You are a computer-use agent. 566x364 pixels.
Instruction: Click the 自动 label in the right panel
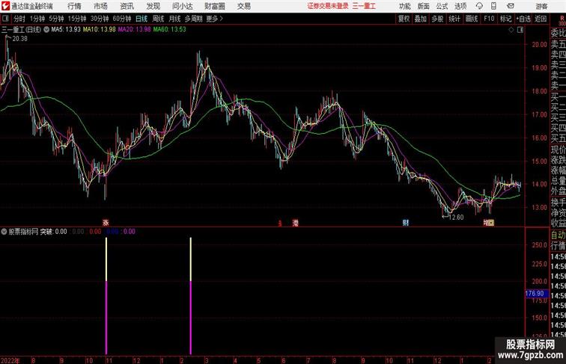(x=558, y=235)
